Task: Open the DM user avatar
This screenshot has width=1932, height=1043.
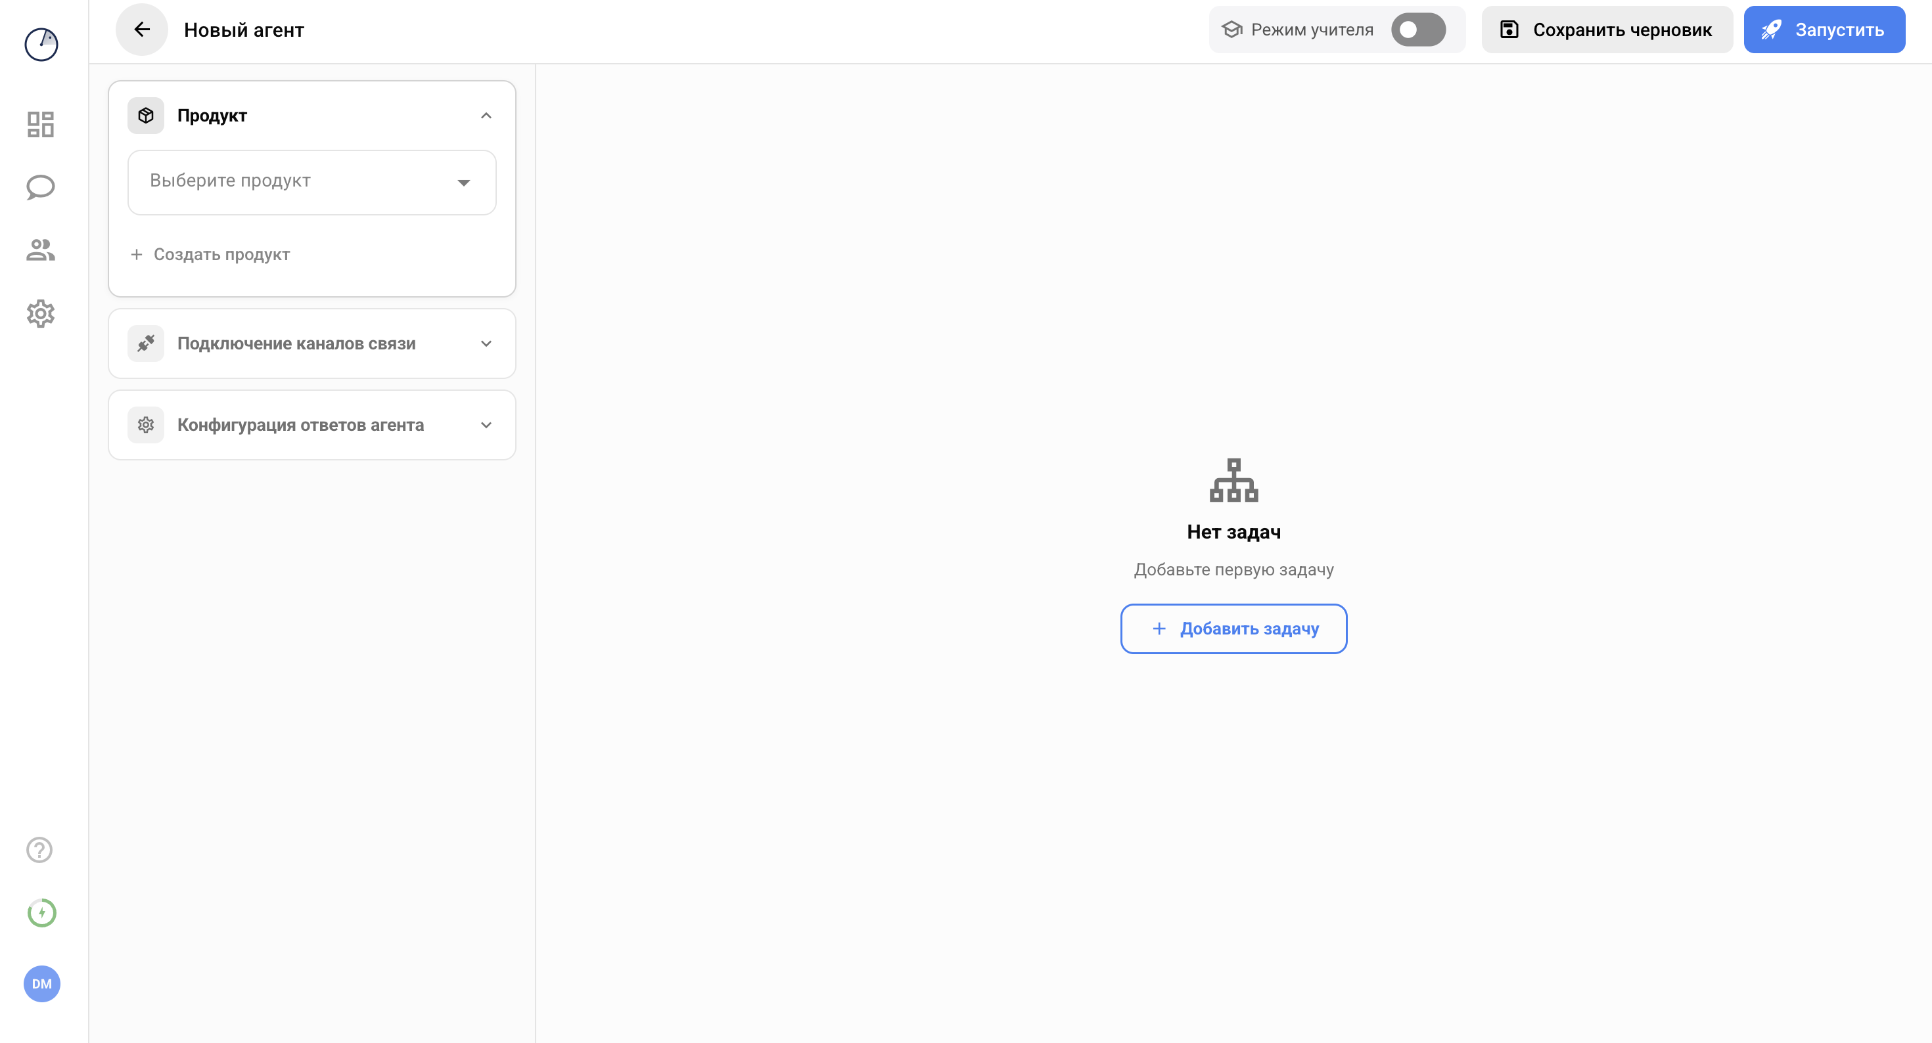Action: coord(42,983)
